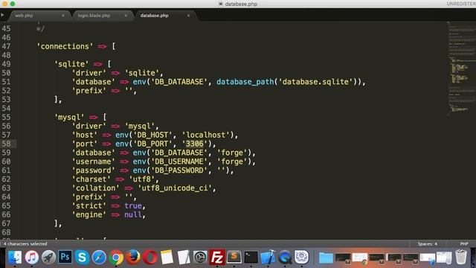Viewport: 476px width, 268px height.
Task: Click line number 58 in the gutter
Action: coord(6,144)
